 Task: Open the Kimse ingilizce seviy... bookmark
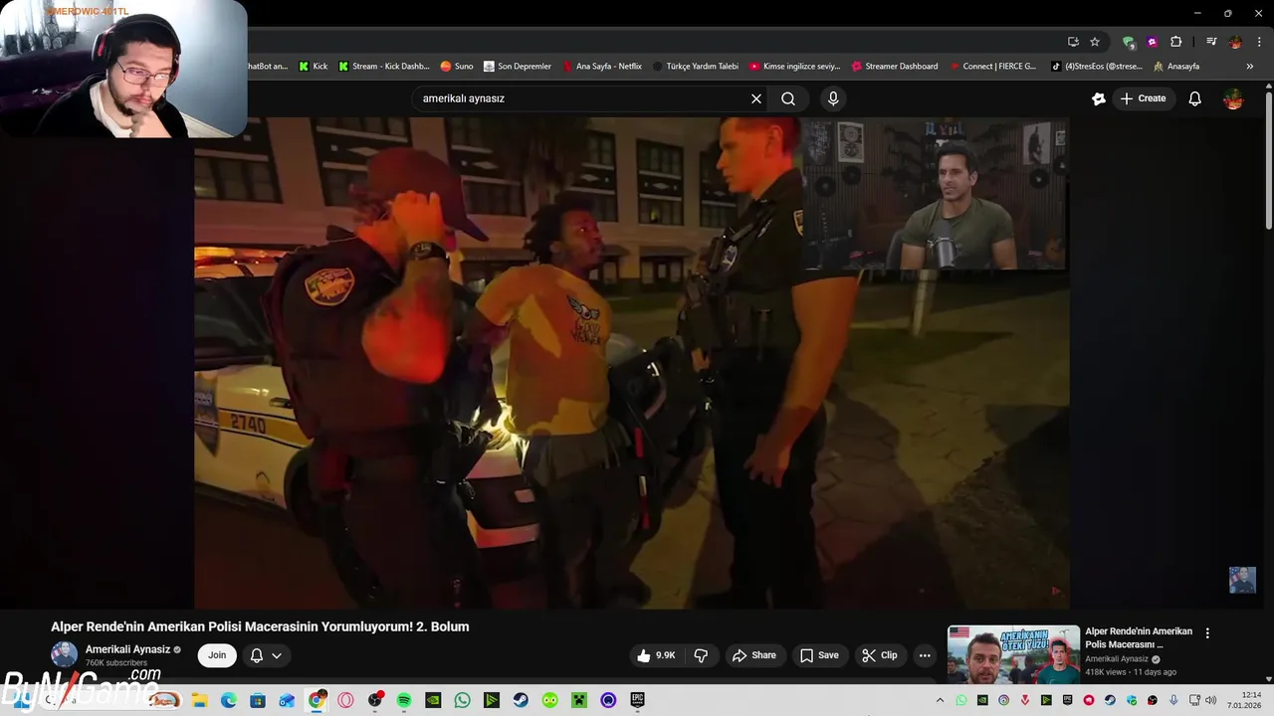pyautogui.click(x=795, y=67)
